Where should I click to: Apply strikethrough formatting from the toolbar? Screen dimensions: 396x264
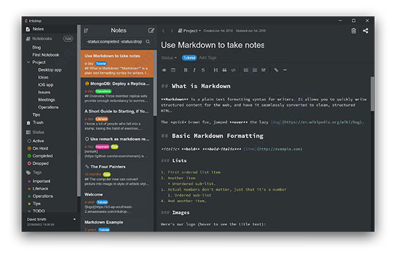pos(203,70)
